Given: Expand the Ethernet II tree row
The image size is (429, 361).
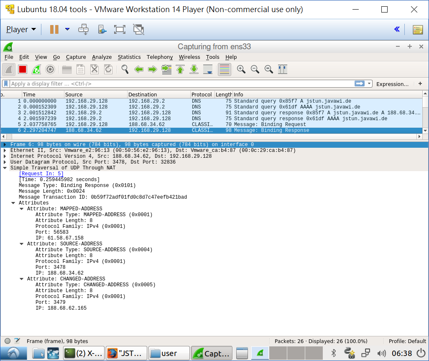Looking at the screenshot, I should [x=5, y=150].
